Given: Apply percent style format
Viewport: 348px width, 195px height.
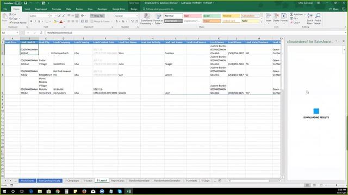Looking at the screenshot, I should coord(123,22).
